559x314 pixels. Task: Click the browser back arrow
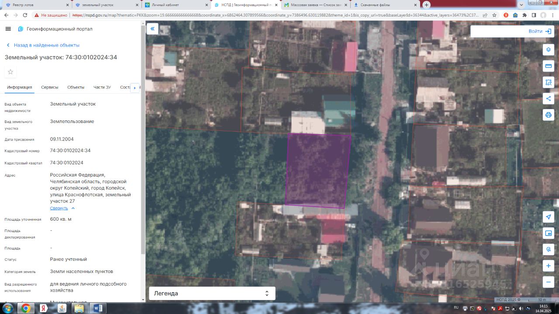[6, 15]
